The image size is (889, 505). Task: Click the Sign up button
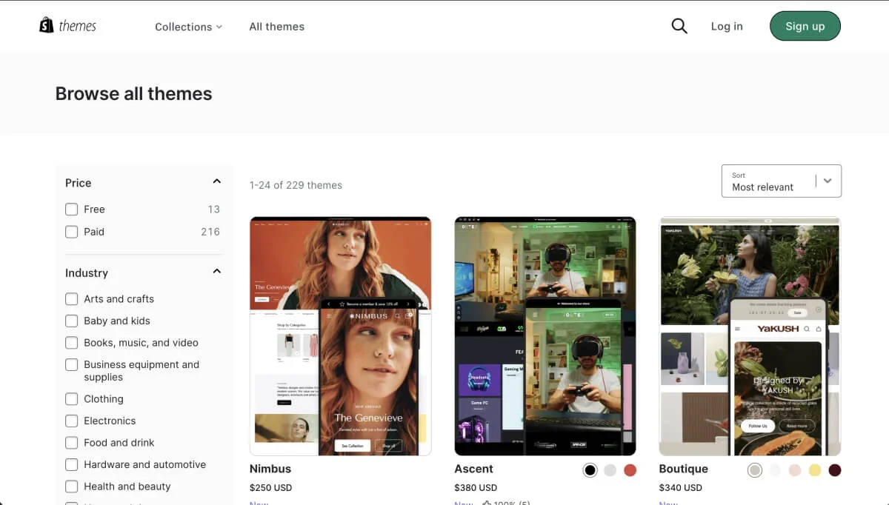click(805, 25)
